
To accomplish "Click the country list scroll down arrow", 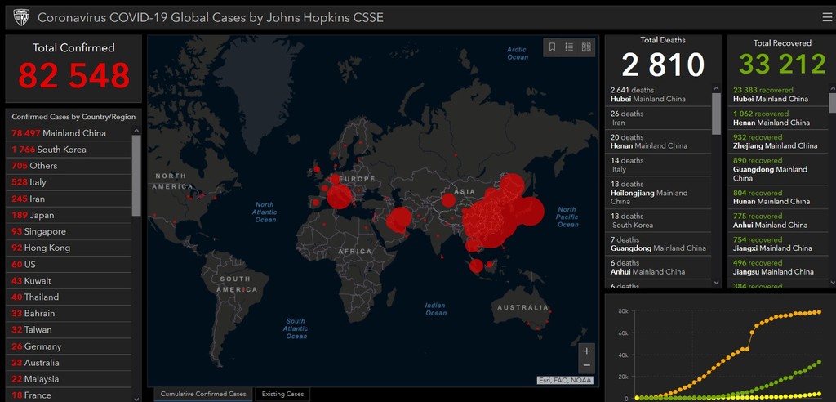I will tap(136, 398).
